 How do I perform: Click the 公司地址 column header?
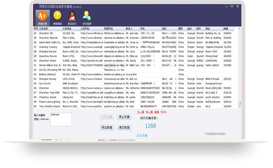click(x=71, y=29)
